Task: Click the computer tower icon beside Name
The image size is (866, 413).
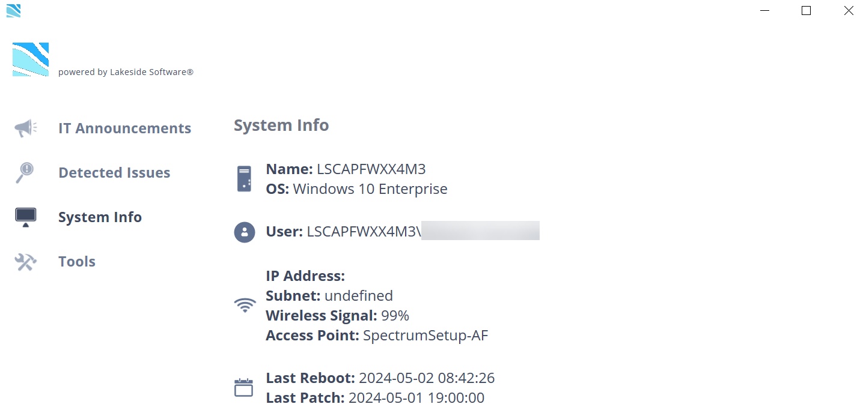Action: pyautogui.click(x=244, y=179)
